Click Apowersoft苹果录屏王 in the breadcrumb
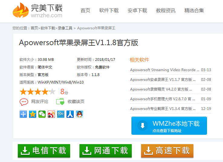Image resolution: width=223 pixels, height=162 pixels. (x=96, y=28)
